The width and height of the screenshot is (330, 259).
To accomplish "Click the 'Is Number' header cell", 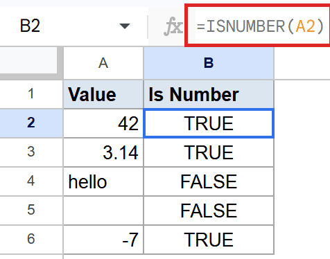I will click(x=209, y=94).
